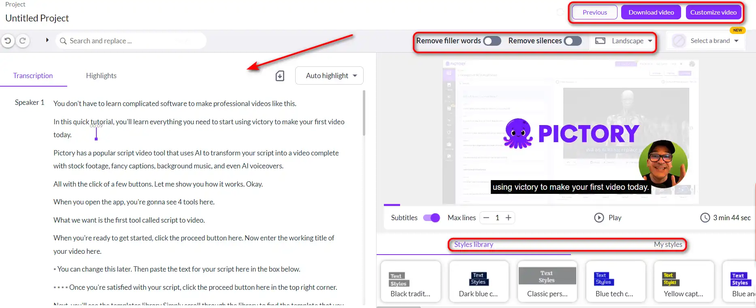Click the undo arrow icon
This screenshot has height=308, width=756.
pyautogui.click(x=8, y=41)
